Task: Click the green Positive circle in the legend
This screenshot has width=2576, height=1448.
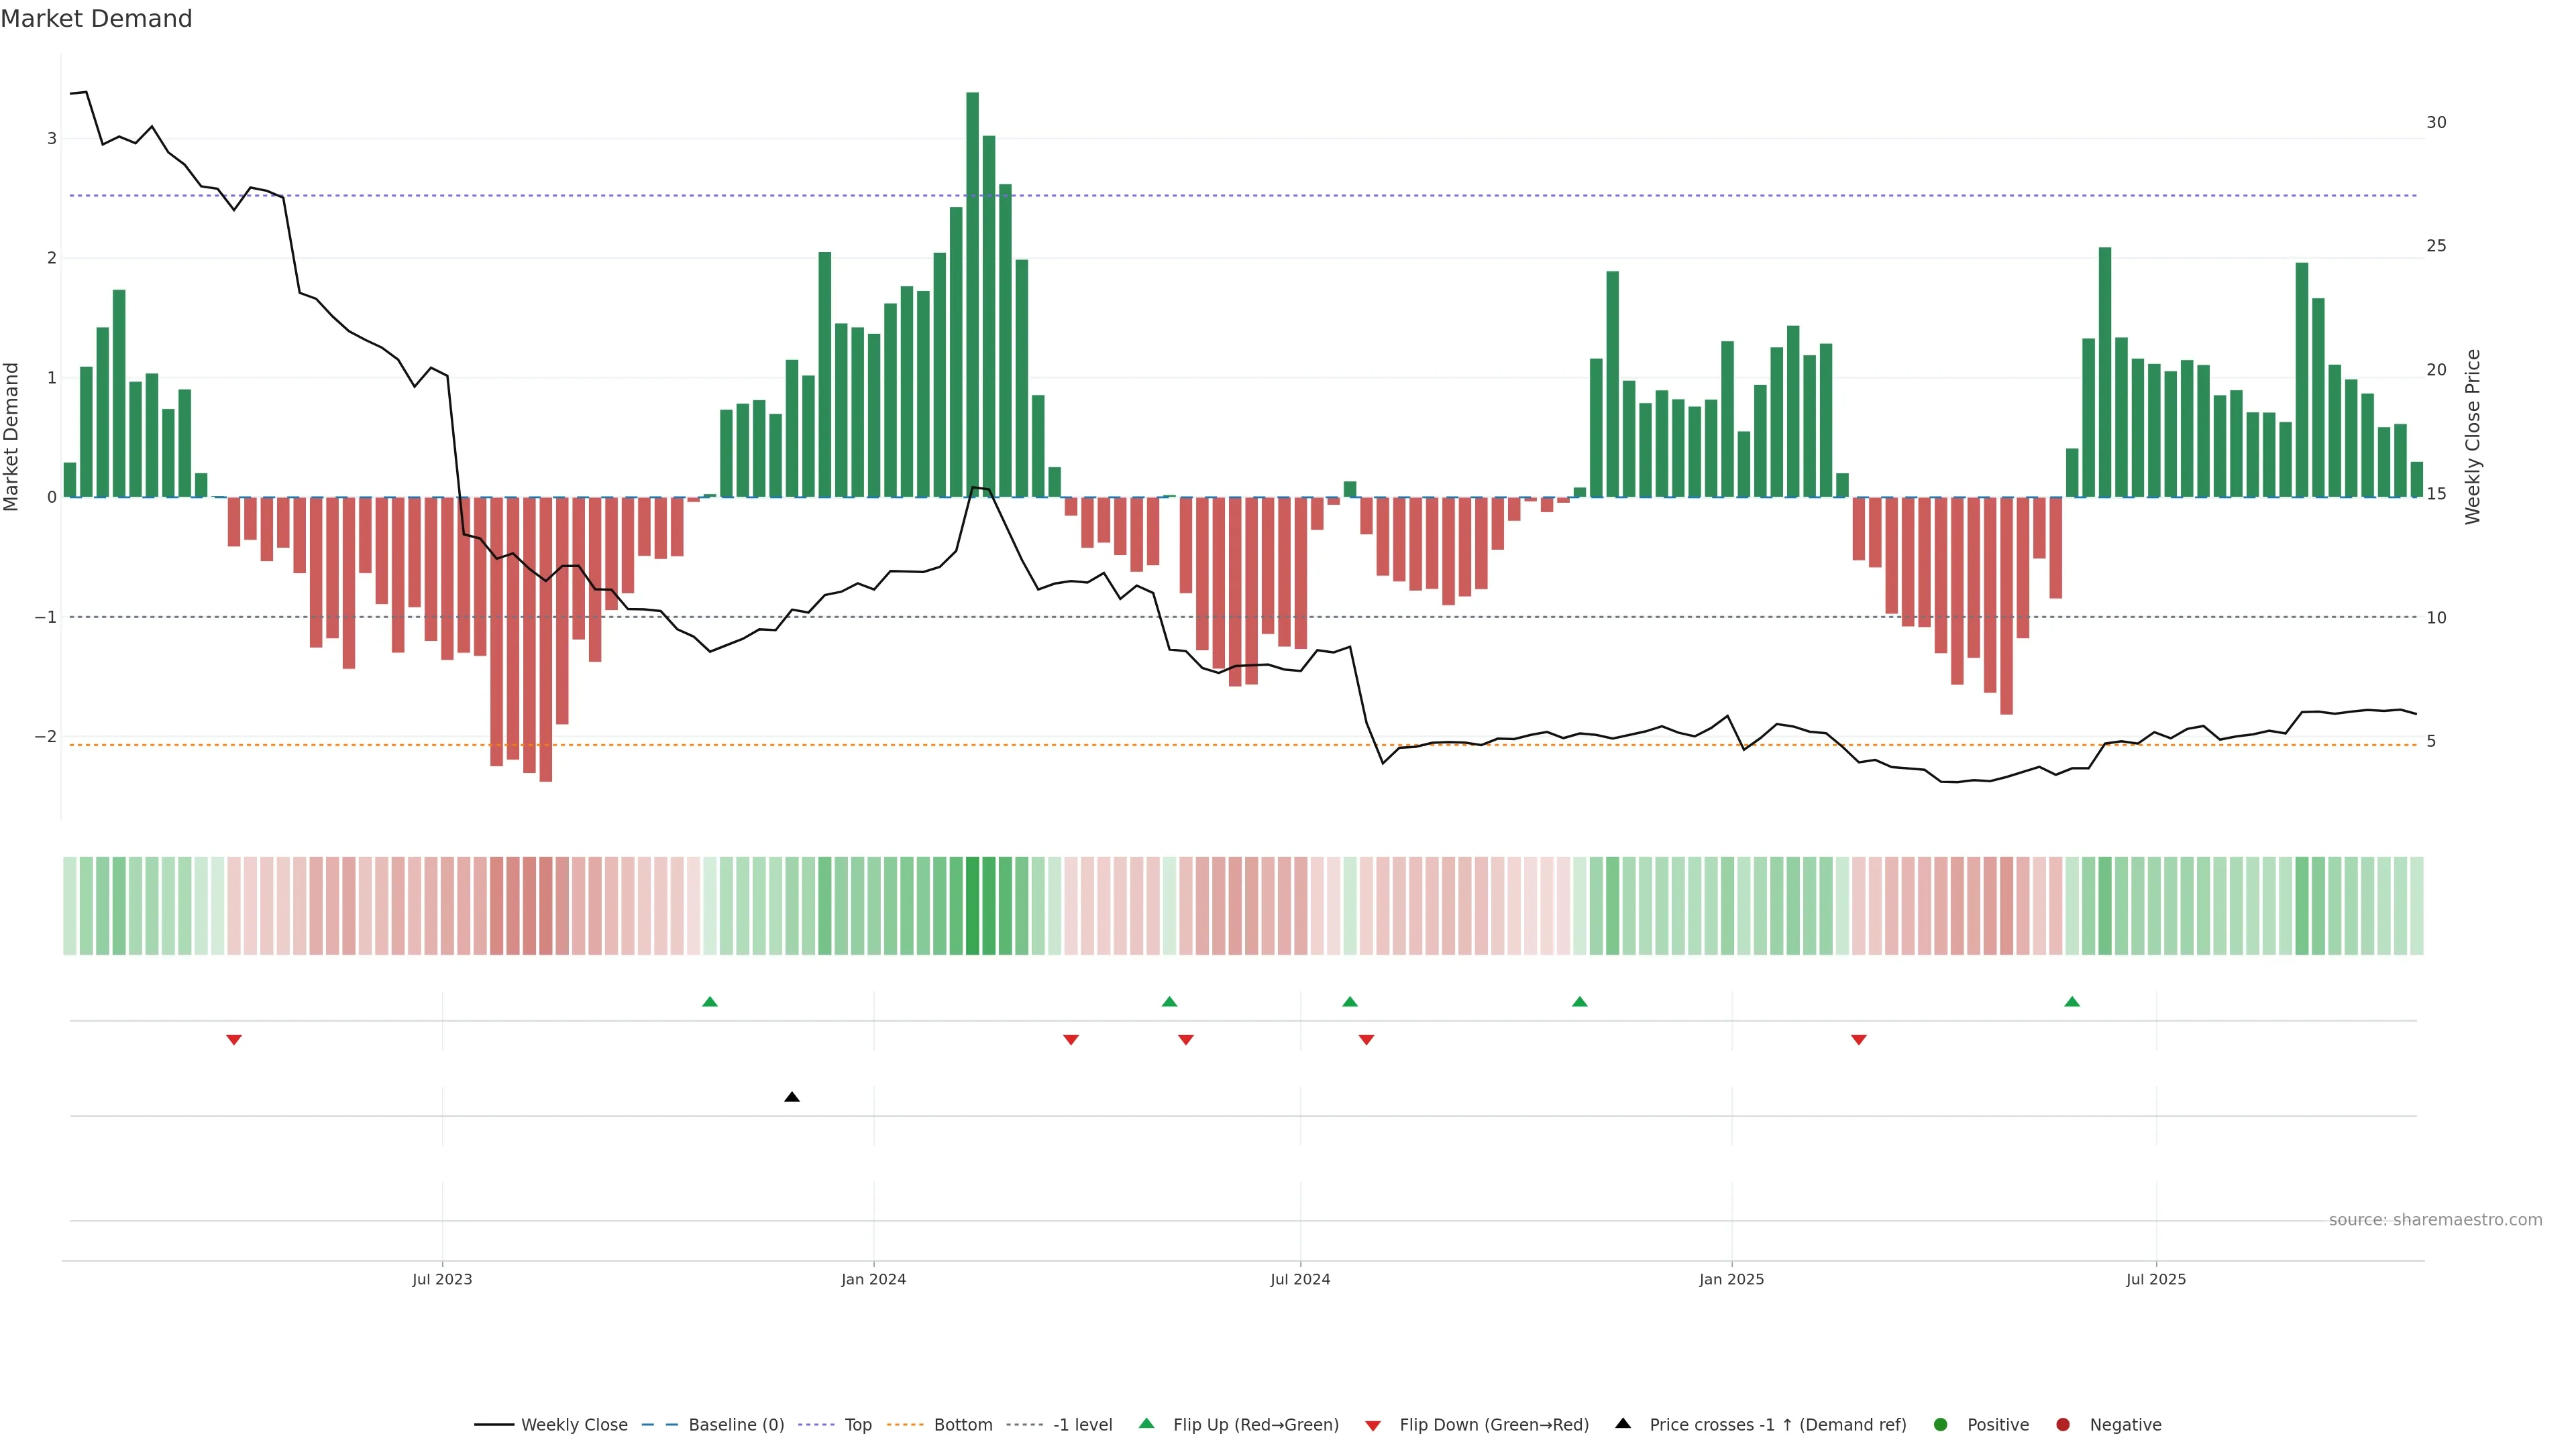Action: (1941, 1425)
